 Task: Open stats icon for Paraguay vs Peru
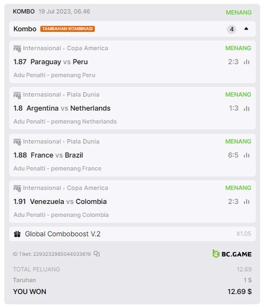[x=247, y=62]
